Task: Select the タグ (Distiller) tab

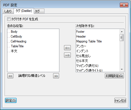Action: (24, 11)
